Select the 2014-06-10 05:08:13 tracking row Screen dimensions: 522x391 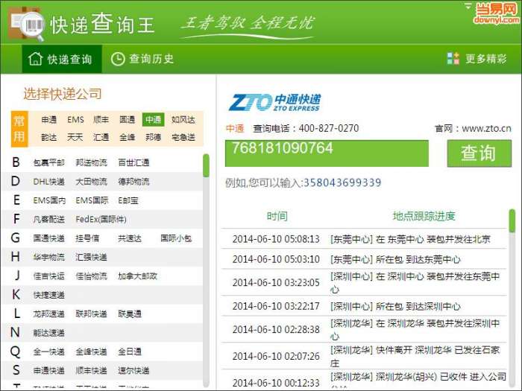364,239
